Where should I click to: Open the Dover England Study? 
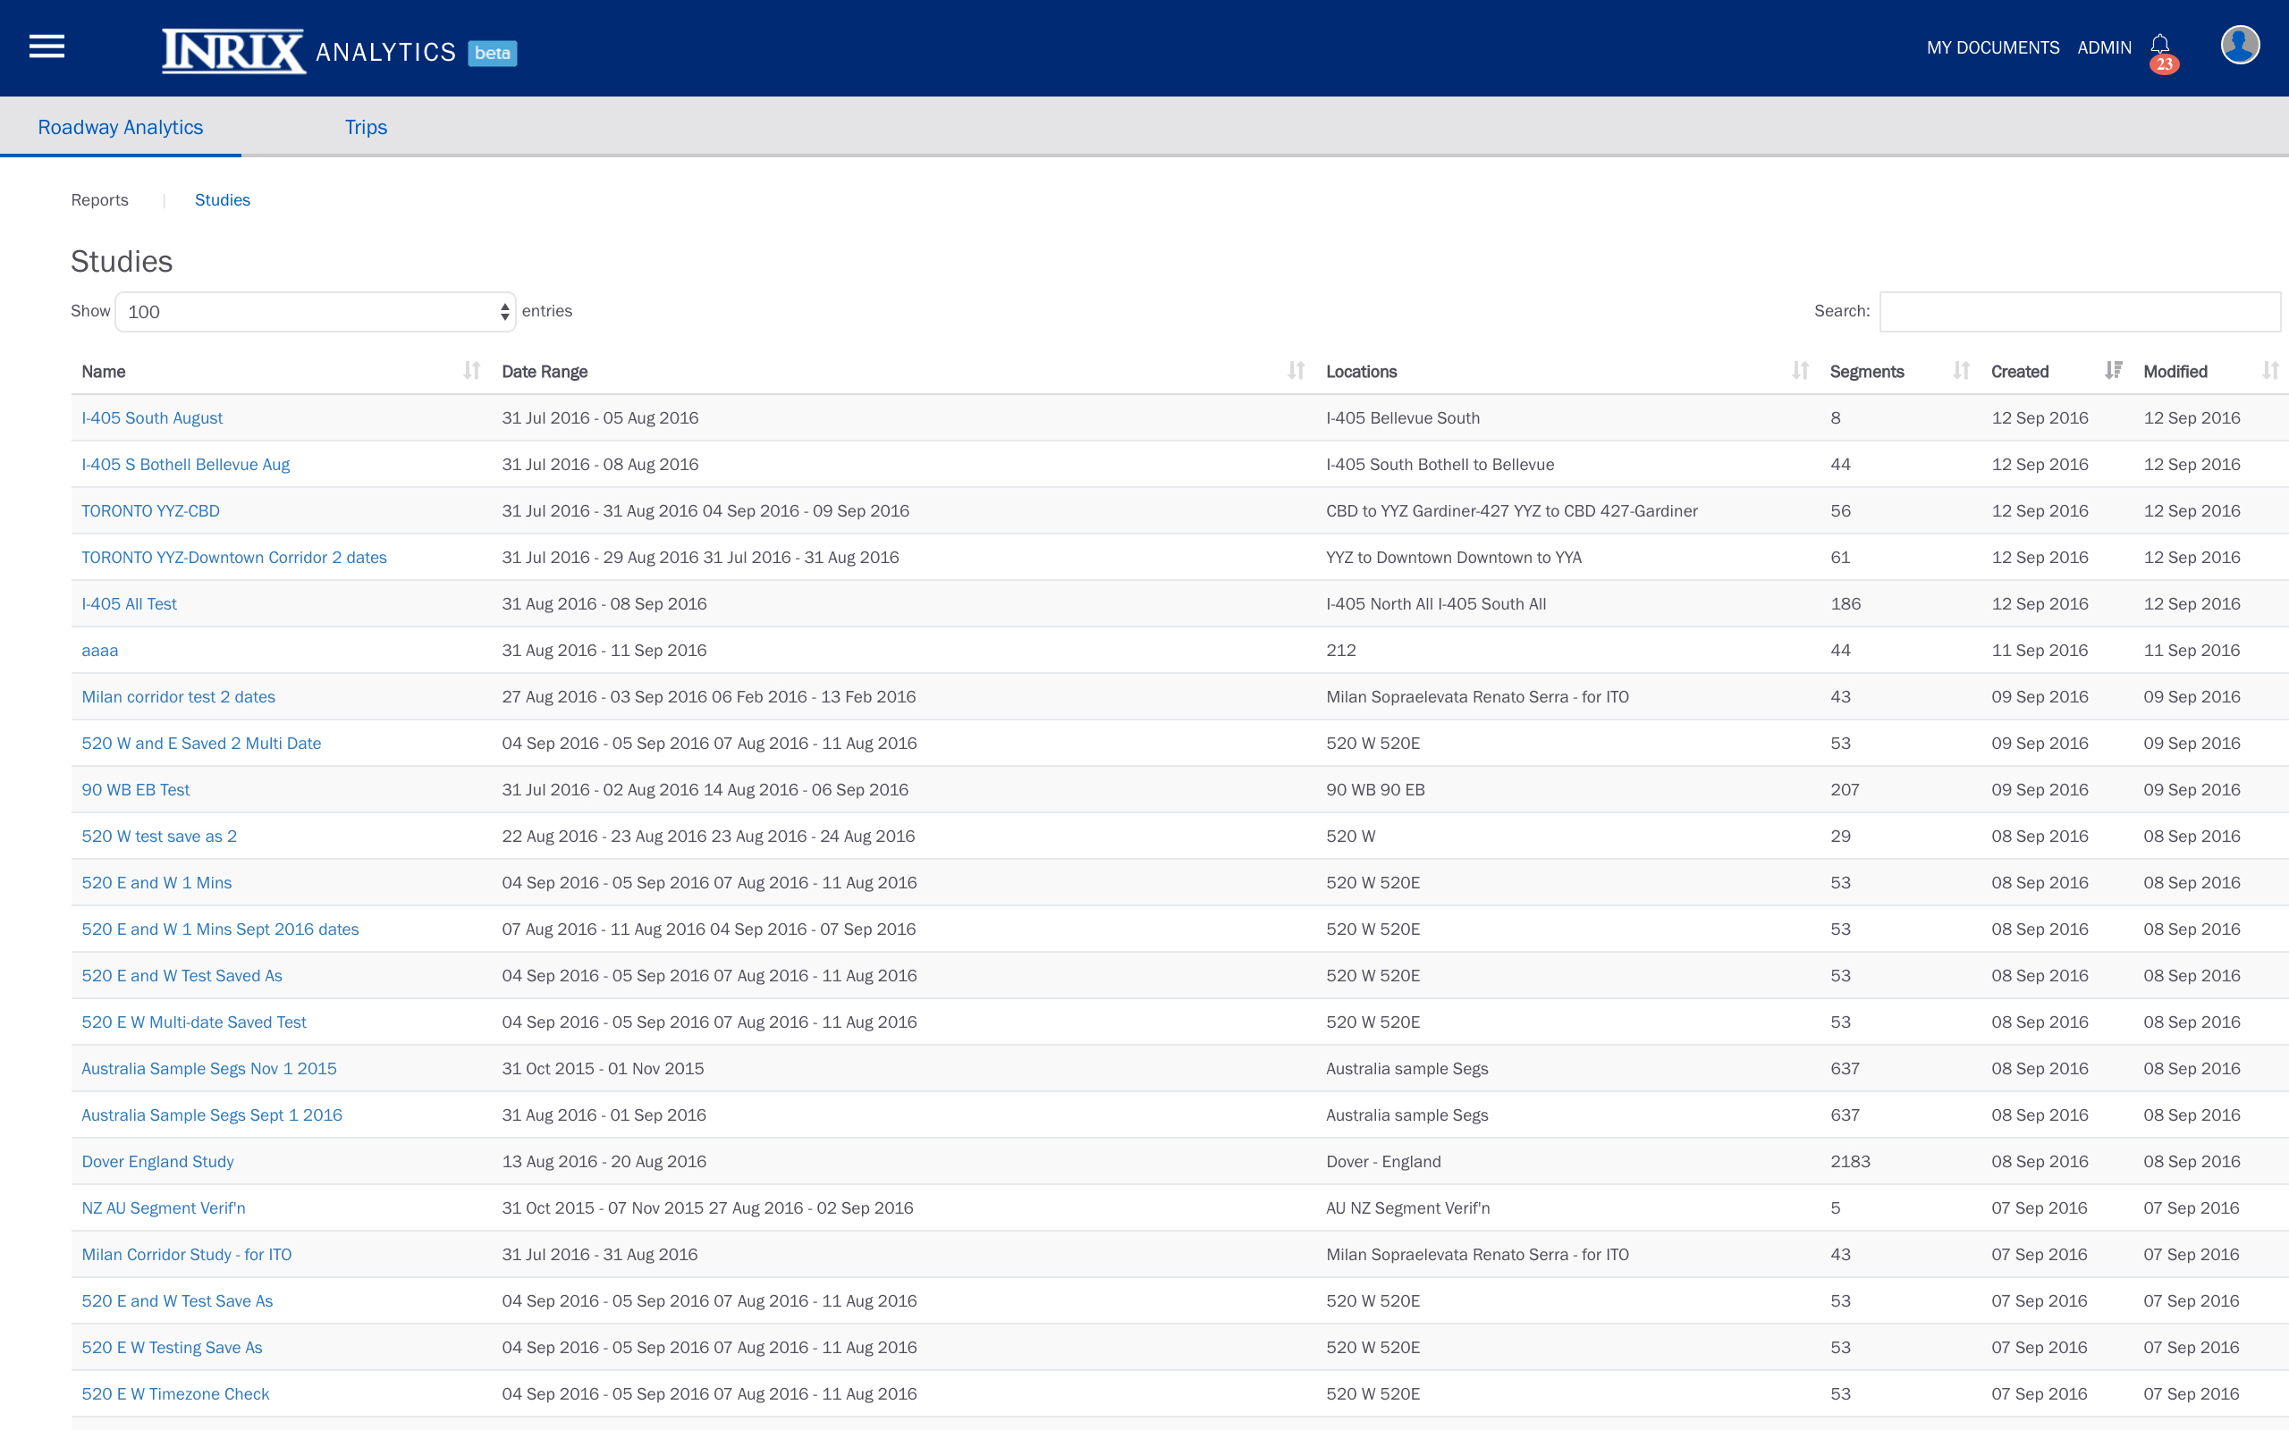click(x=157, y=1161)
